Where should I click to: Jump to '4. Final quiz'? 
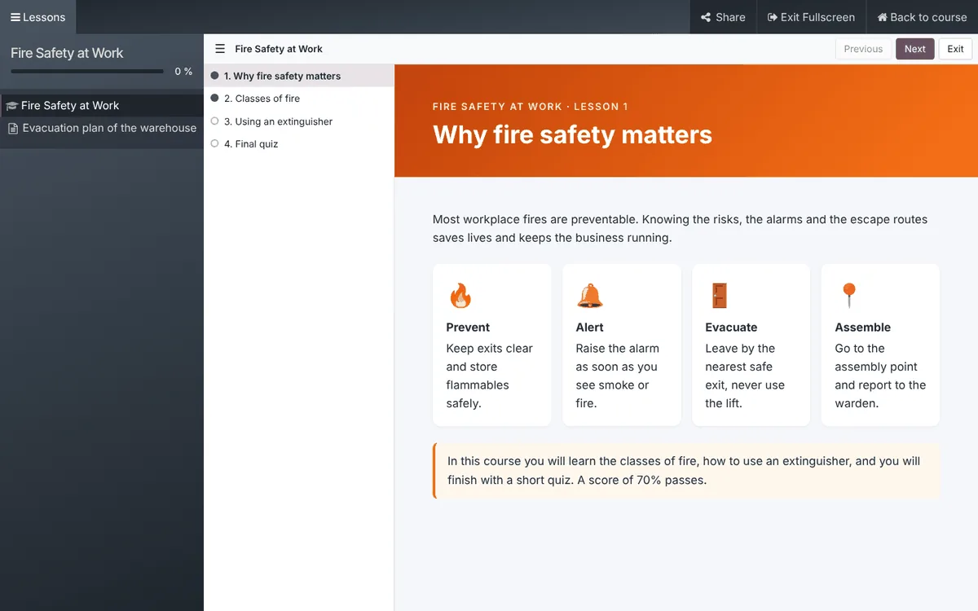click(299, 144)
